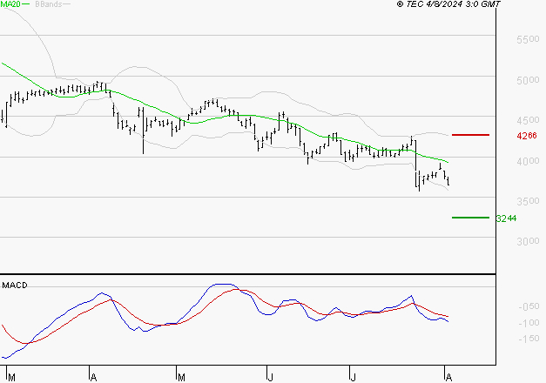Click the first M month label

click(x=12, y=378)
